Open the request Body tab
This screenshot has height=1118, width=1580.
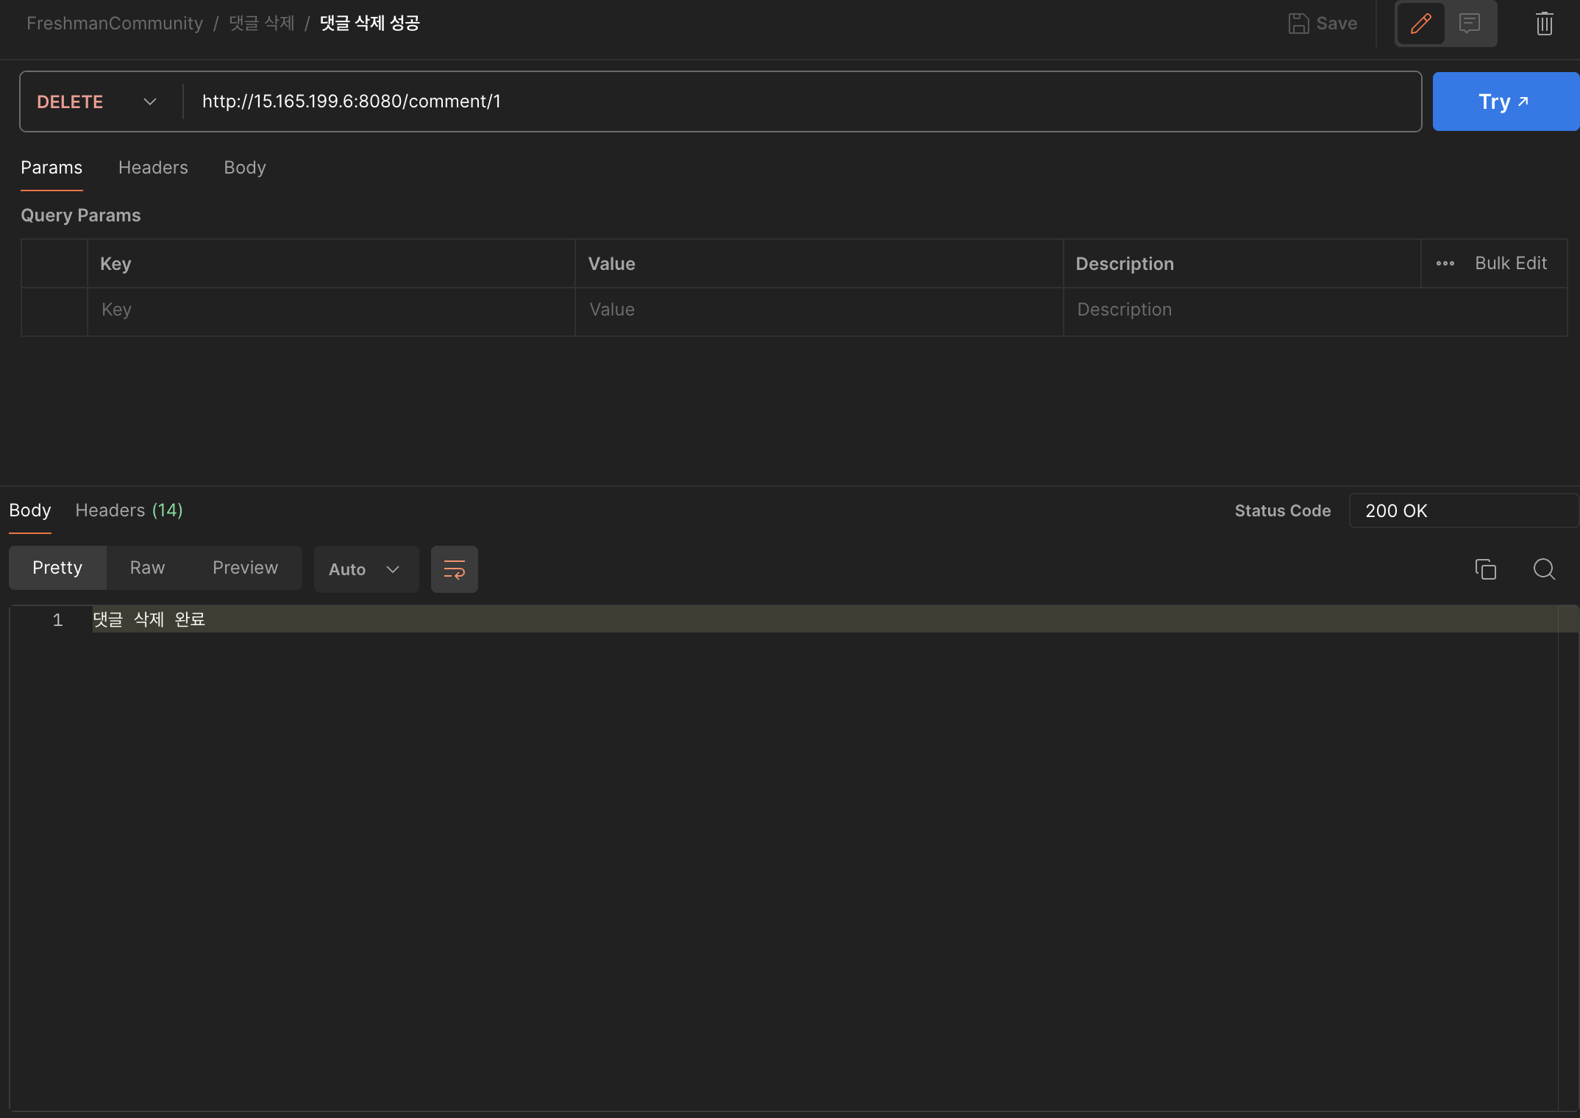tap(245, 168)
